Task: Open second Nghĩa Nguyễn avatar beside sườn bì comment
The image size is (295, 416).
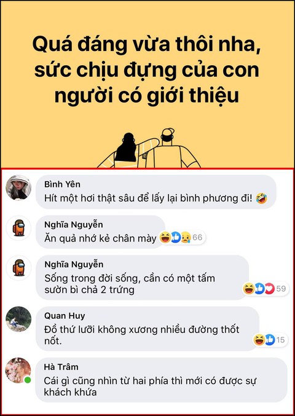Action: (x=18, y=268)
